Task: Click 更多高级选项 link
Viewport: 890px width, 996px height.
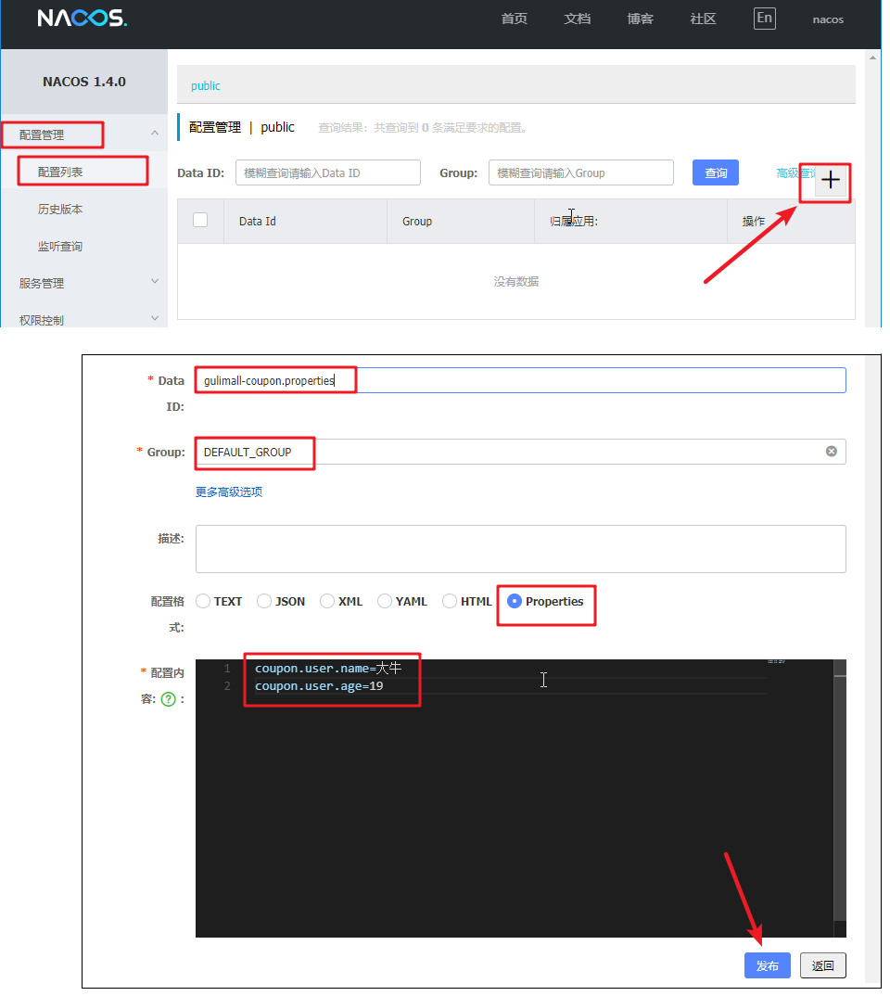Action: [229, 492]
